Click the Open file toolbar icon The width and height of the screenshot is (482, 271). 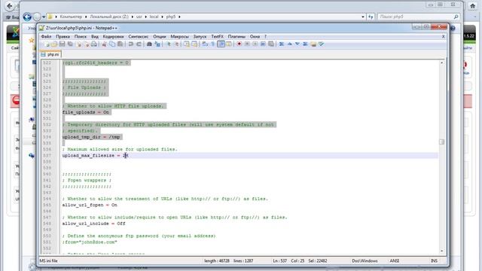pyautogui.click(x=54, y=44)
